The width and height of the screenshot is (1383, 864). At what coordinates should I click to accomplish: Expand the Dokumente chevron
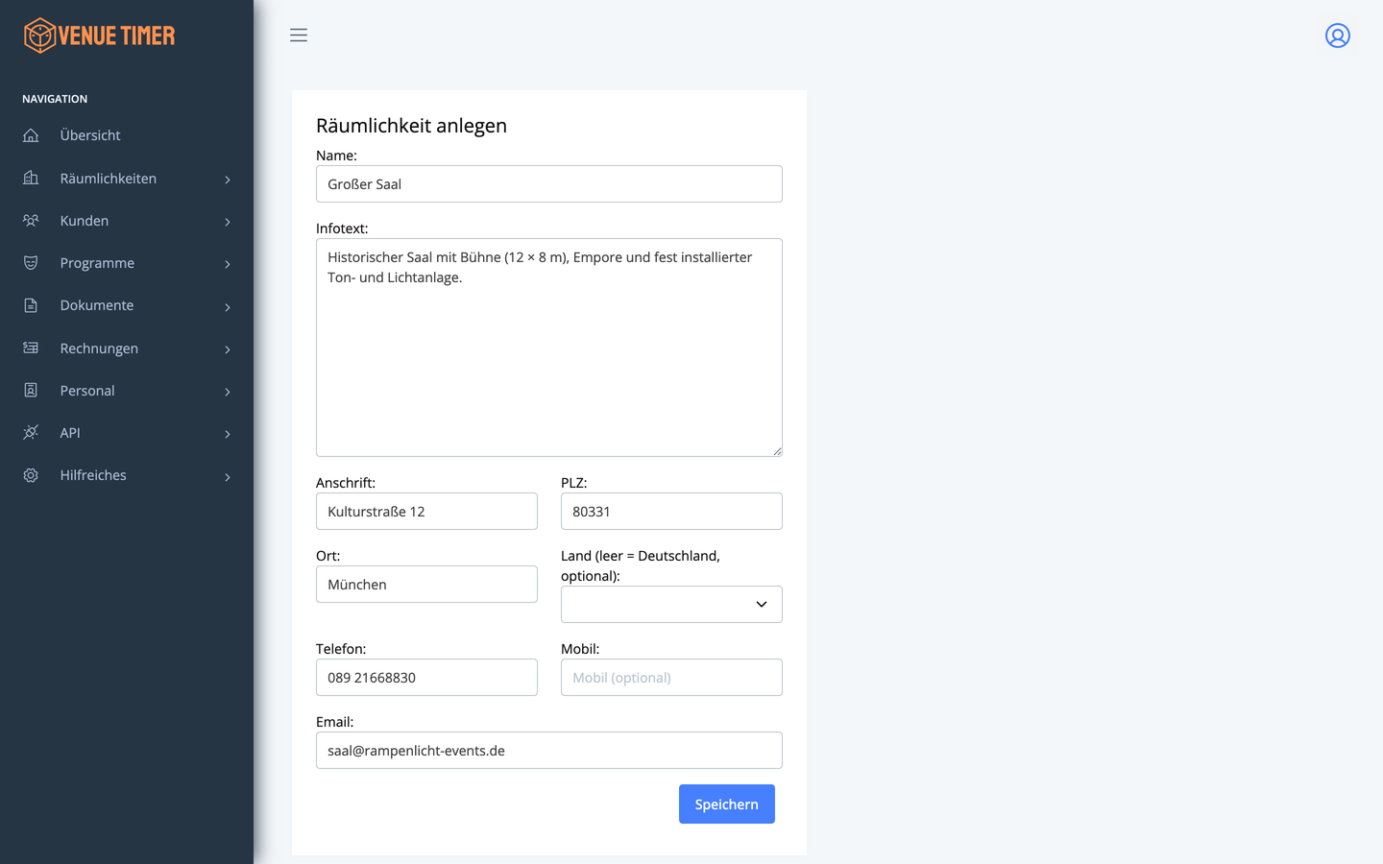pos(228,307)
